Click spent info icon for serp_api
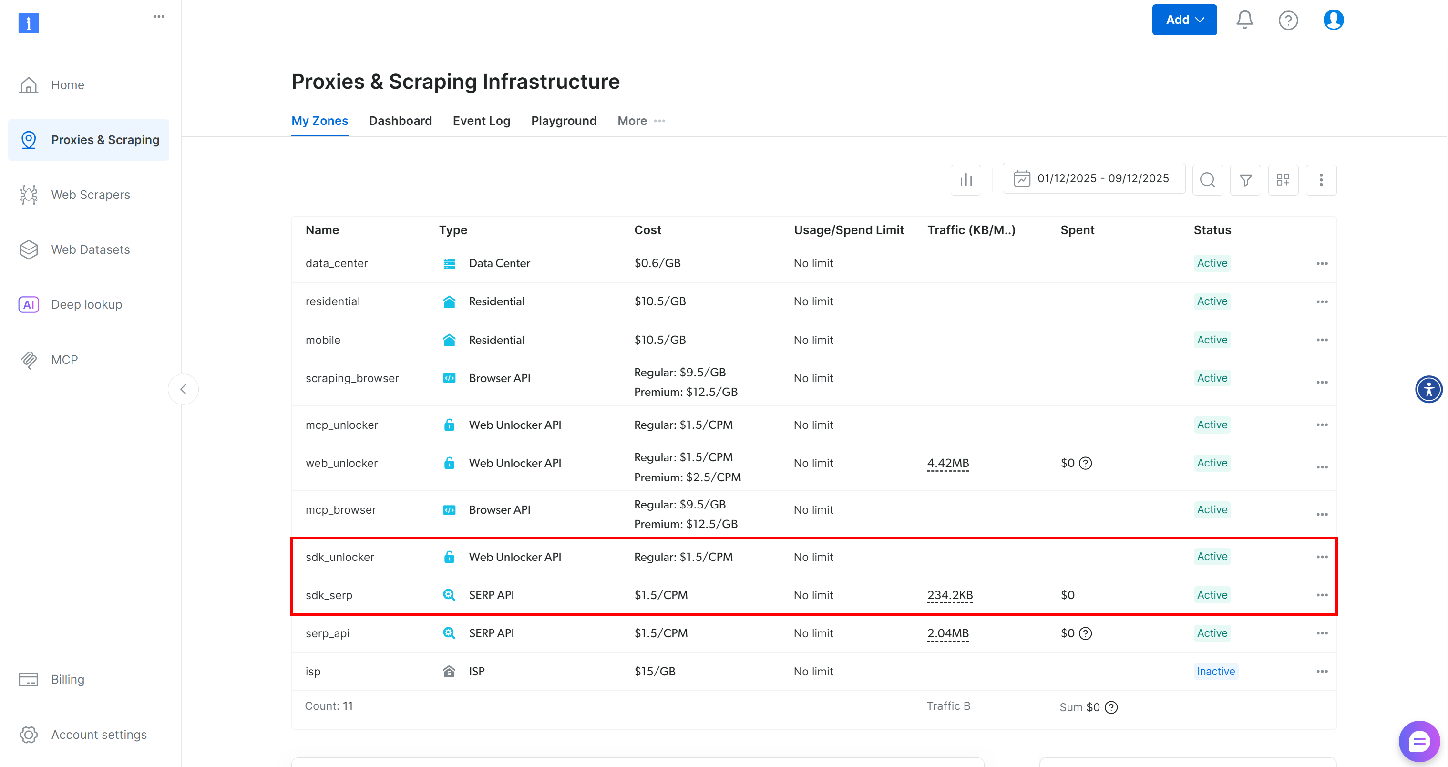 point(1086,633)
